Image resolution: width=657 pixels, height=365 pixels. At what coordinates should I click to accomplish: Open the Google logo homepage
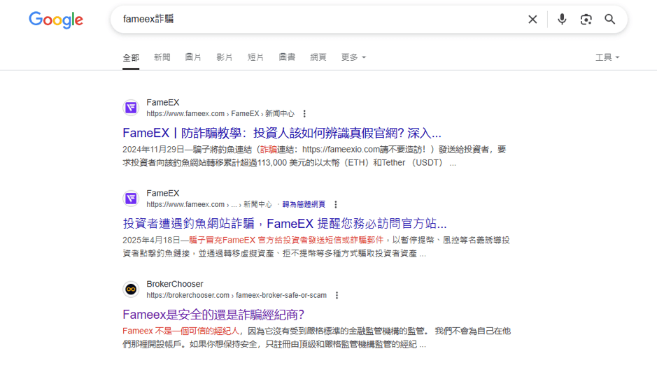[x=56, y=20]
